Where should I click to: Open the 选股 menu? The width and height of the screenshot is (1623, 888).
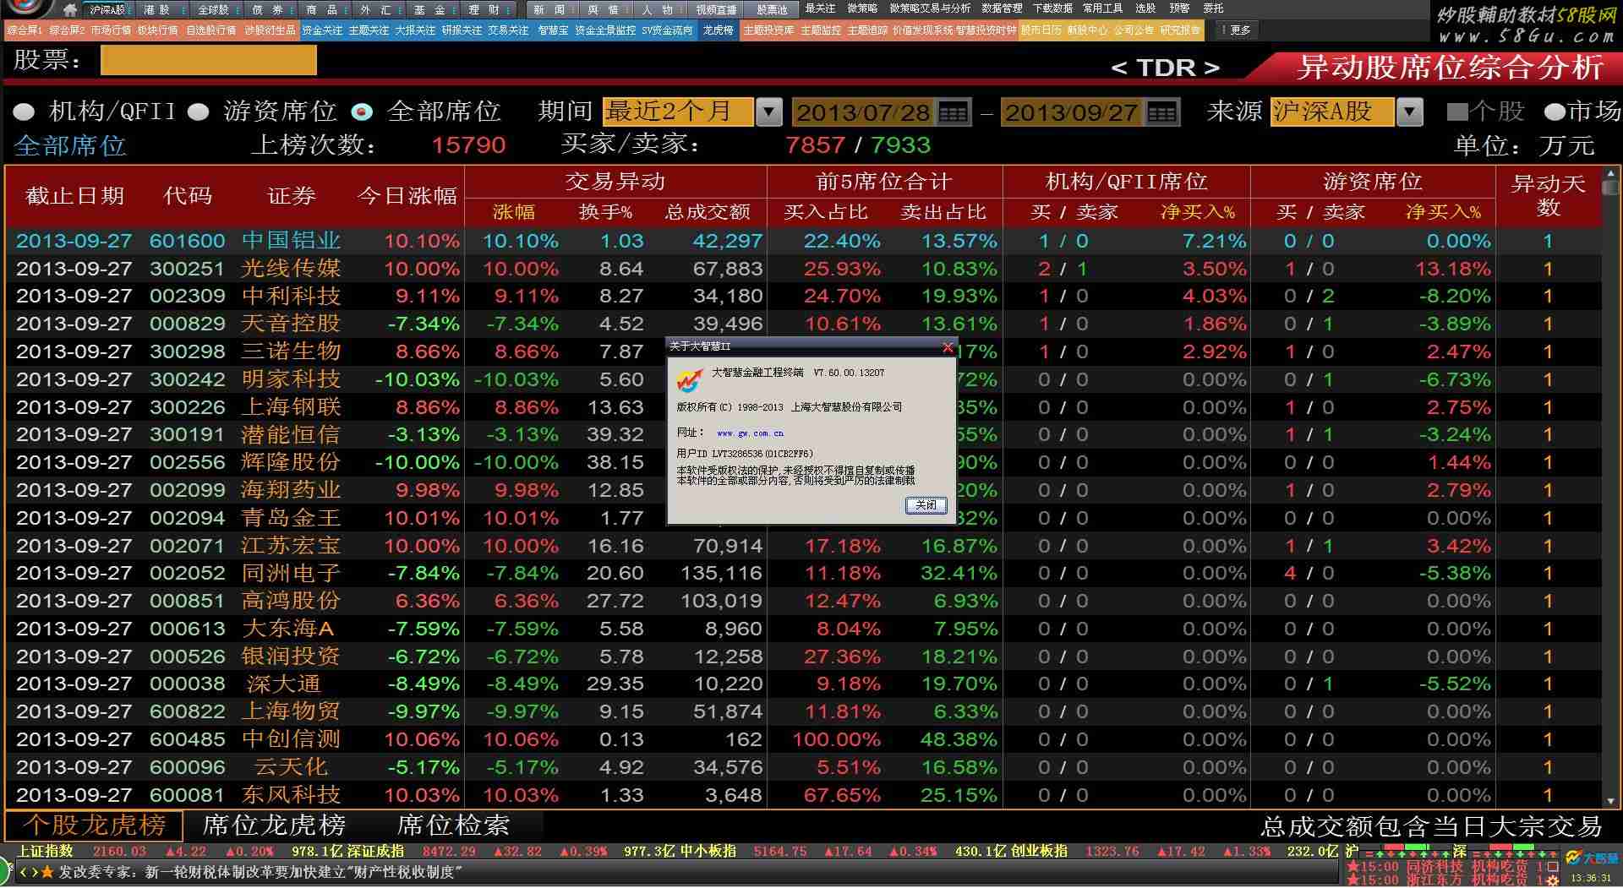[1145, 8]
